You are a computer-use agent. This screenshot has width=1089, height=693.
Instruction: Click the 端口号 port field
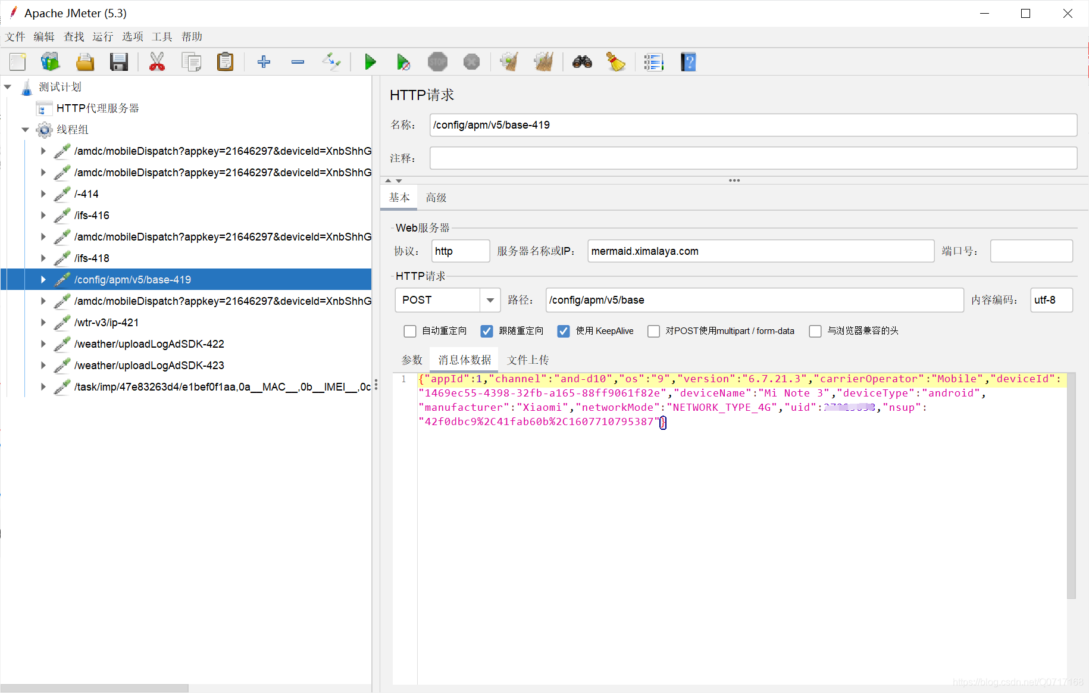(1031, 251)
